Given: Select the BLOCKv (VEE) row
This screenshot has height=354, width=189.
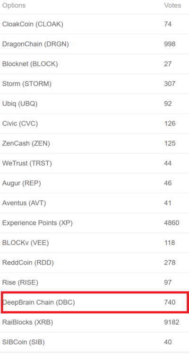Looking at the screenshot, I should pyautogui.click(x=94, y=243).
